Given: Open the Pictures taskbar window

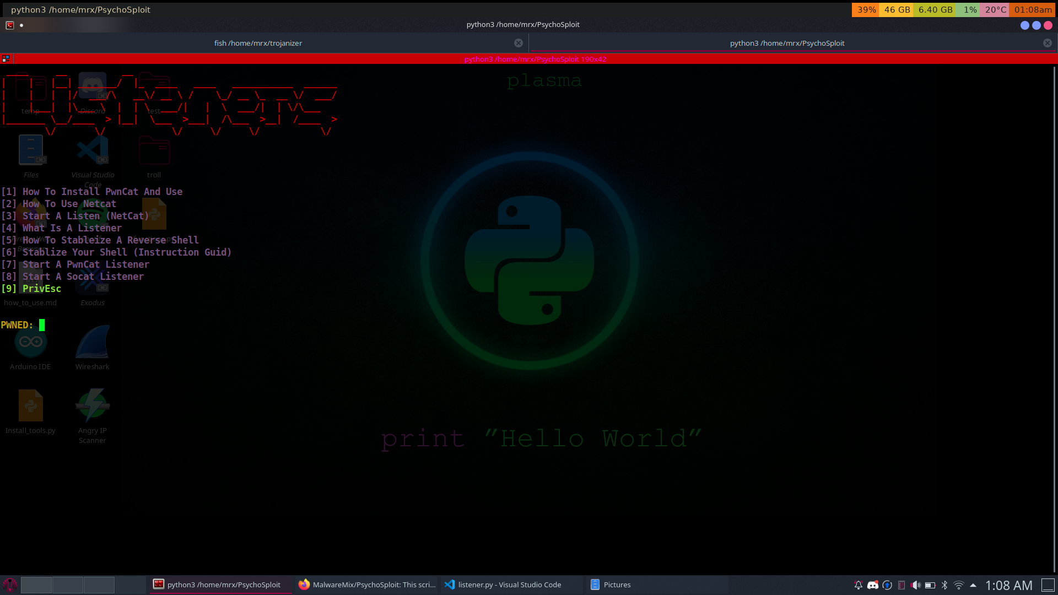Looking at the screenshot, I should (611, 585).
